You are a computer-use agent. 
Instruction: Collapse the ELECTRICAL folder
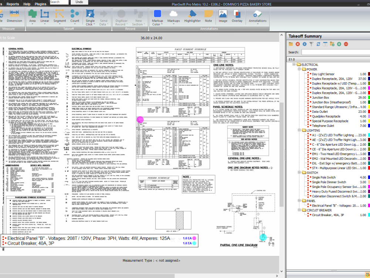click(x=294, y=64)
